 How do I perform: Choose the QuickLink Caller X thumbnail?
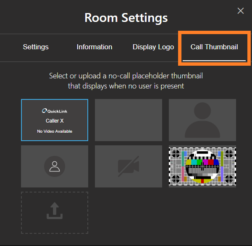pos(55,120)
